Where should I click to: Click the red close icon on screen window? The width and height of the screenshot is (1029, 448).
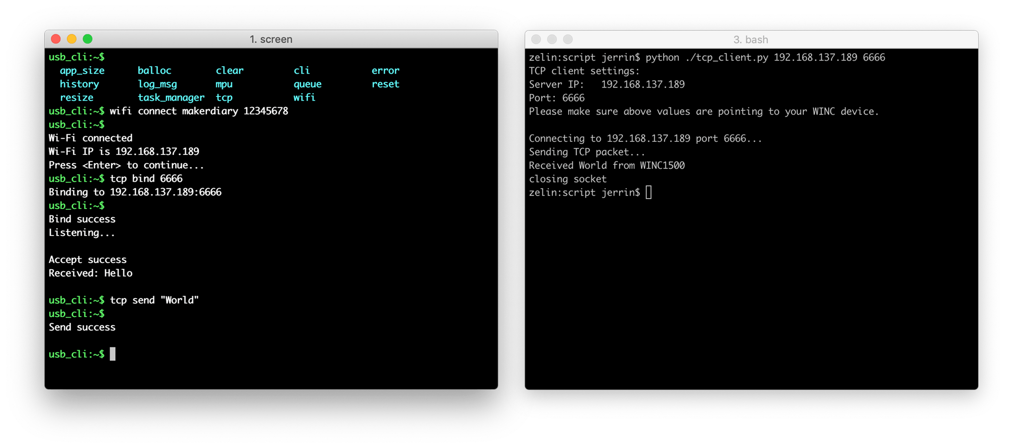(56, 38)
